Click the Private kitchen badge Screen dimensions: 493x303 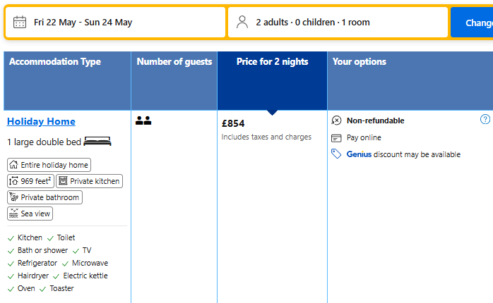click(89, 181)
